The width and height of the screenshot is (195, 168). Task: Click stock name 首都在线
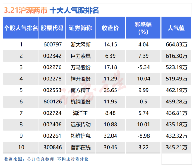coord(81,148)
